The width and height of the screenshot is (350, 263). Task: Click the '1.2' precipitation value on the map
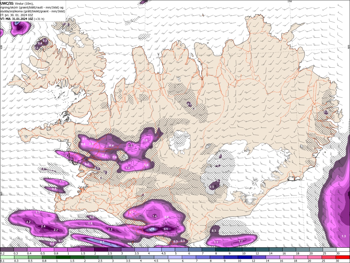[x=128, y=168]
